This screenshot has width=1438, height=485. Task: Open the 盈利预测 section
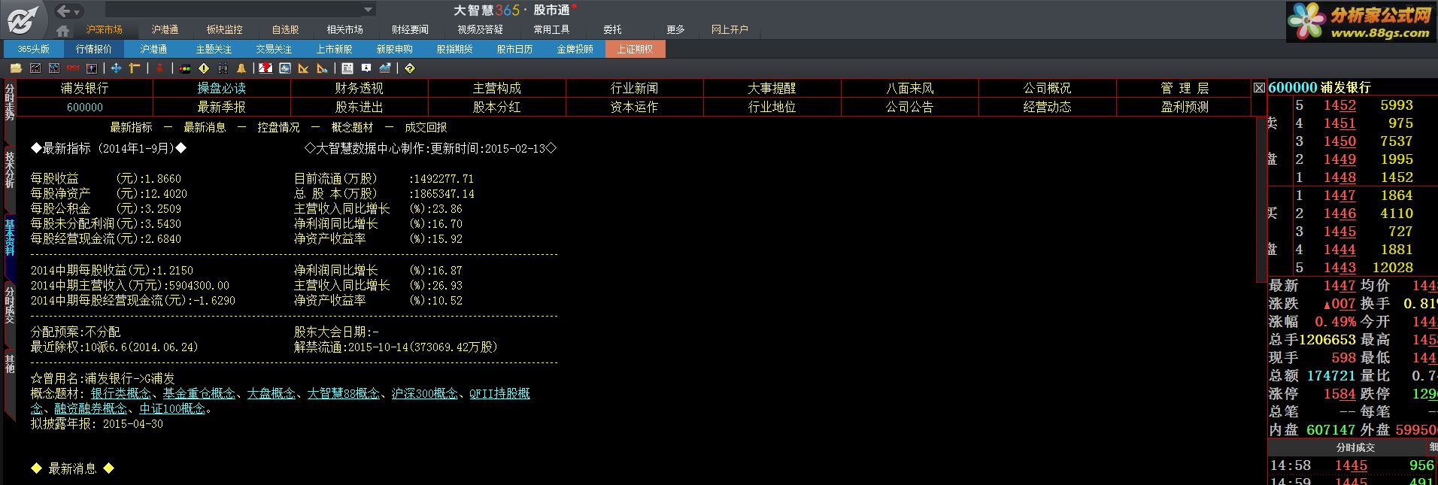1185,108
